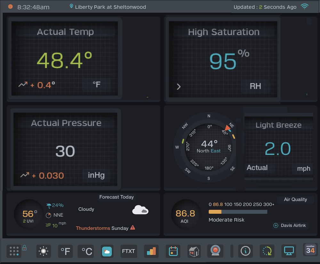
Task: Click the weather 34 badge icon
Action: tap(310, 250)
